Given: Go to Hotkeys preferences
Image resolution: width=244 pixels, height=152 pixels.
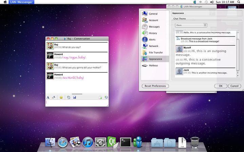Looking at the screenshot, I should click(153, 65).
